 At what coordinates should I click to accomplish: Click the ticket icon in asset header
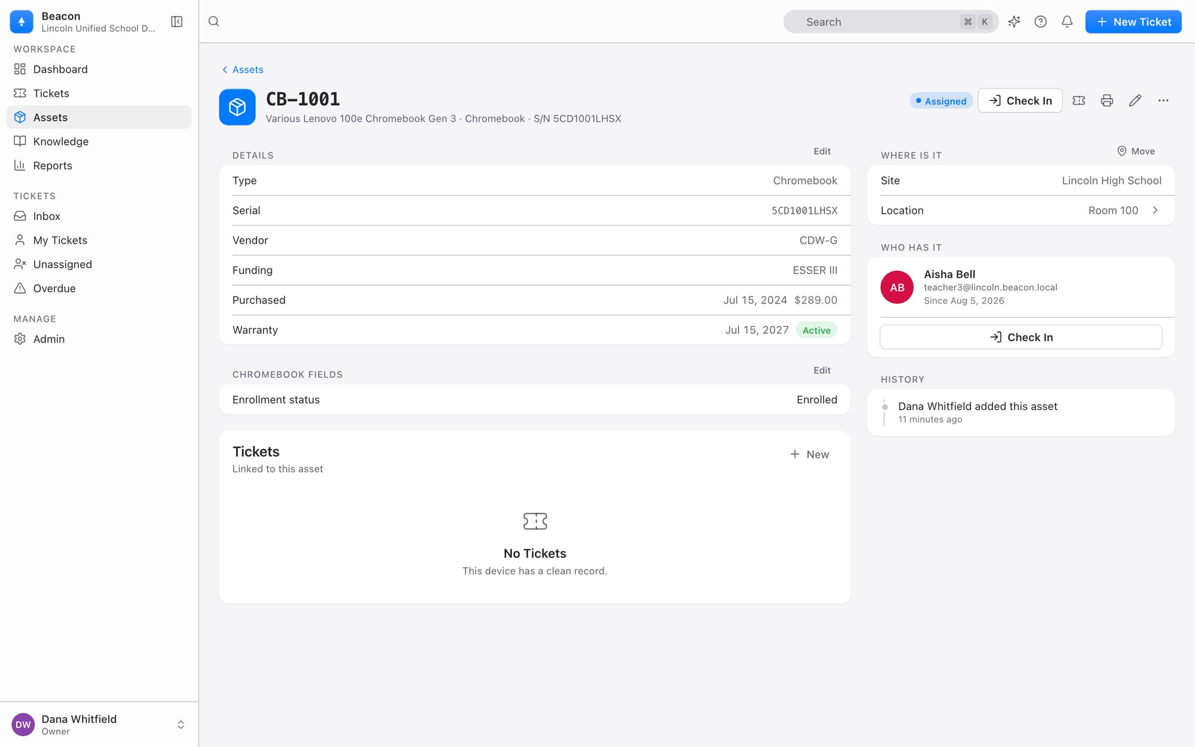tap(1078, 100)
